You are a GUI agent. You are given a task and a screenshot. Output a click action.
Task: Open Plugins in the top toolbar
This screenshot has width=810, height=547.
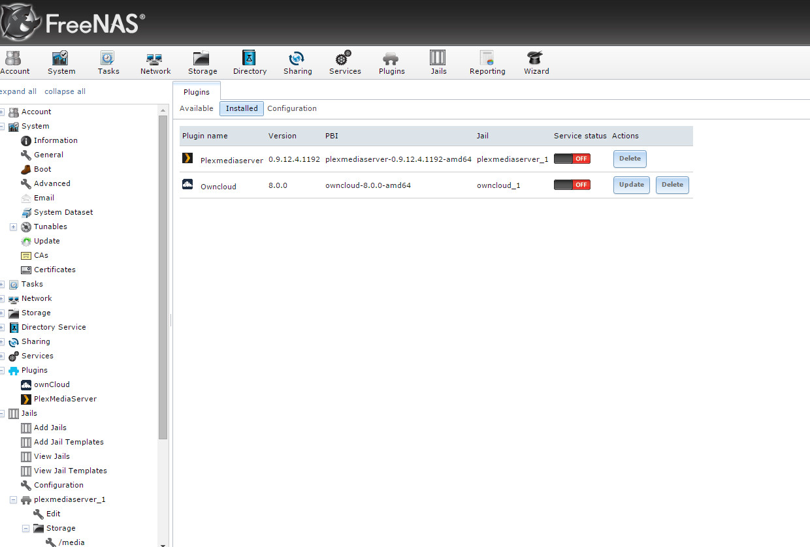(x=392, y=63)
